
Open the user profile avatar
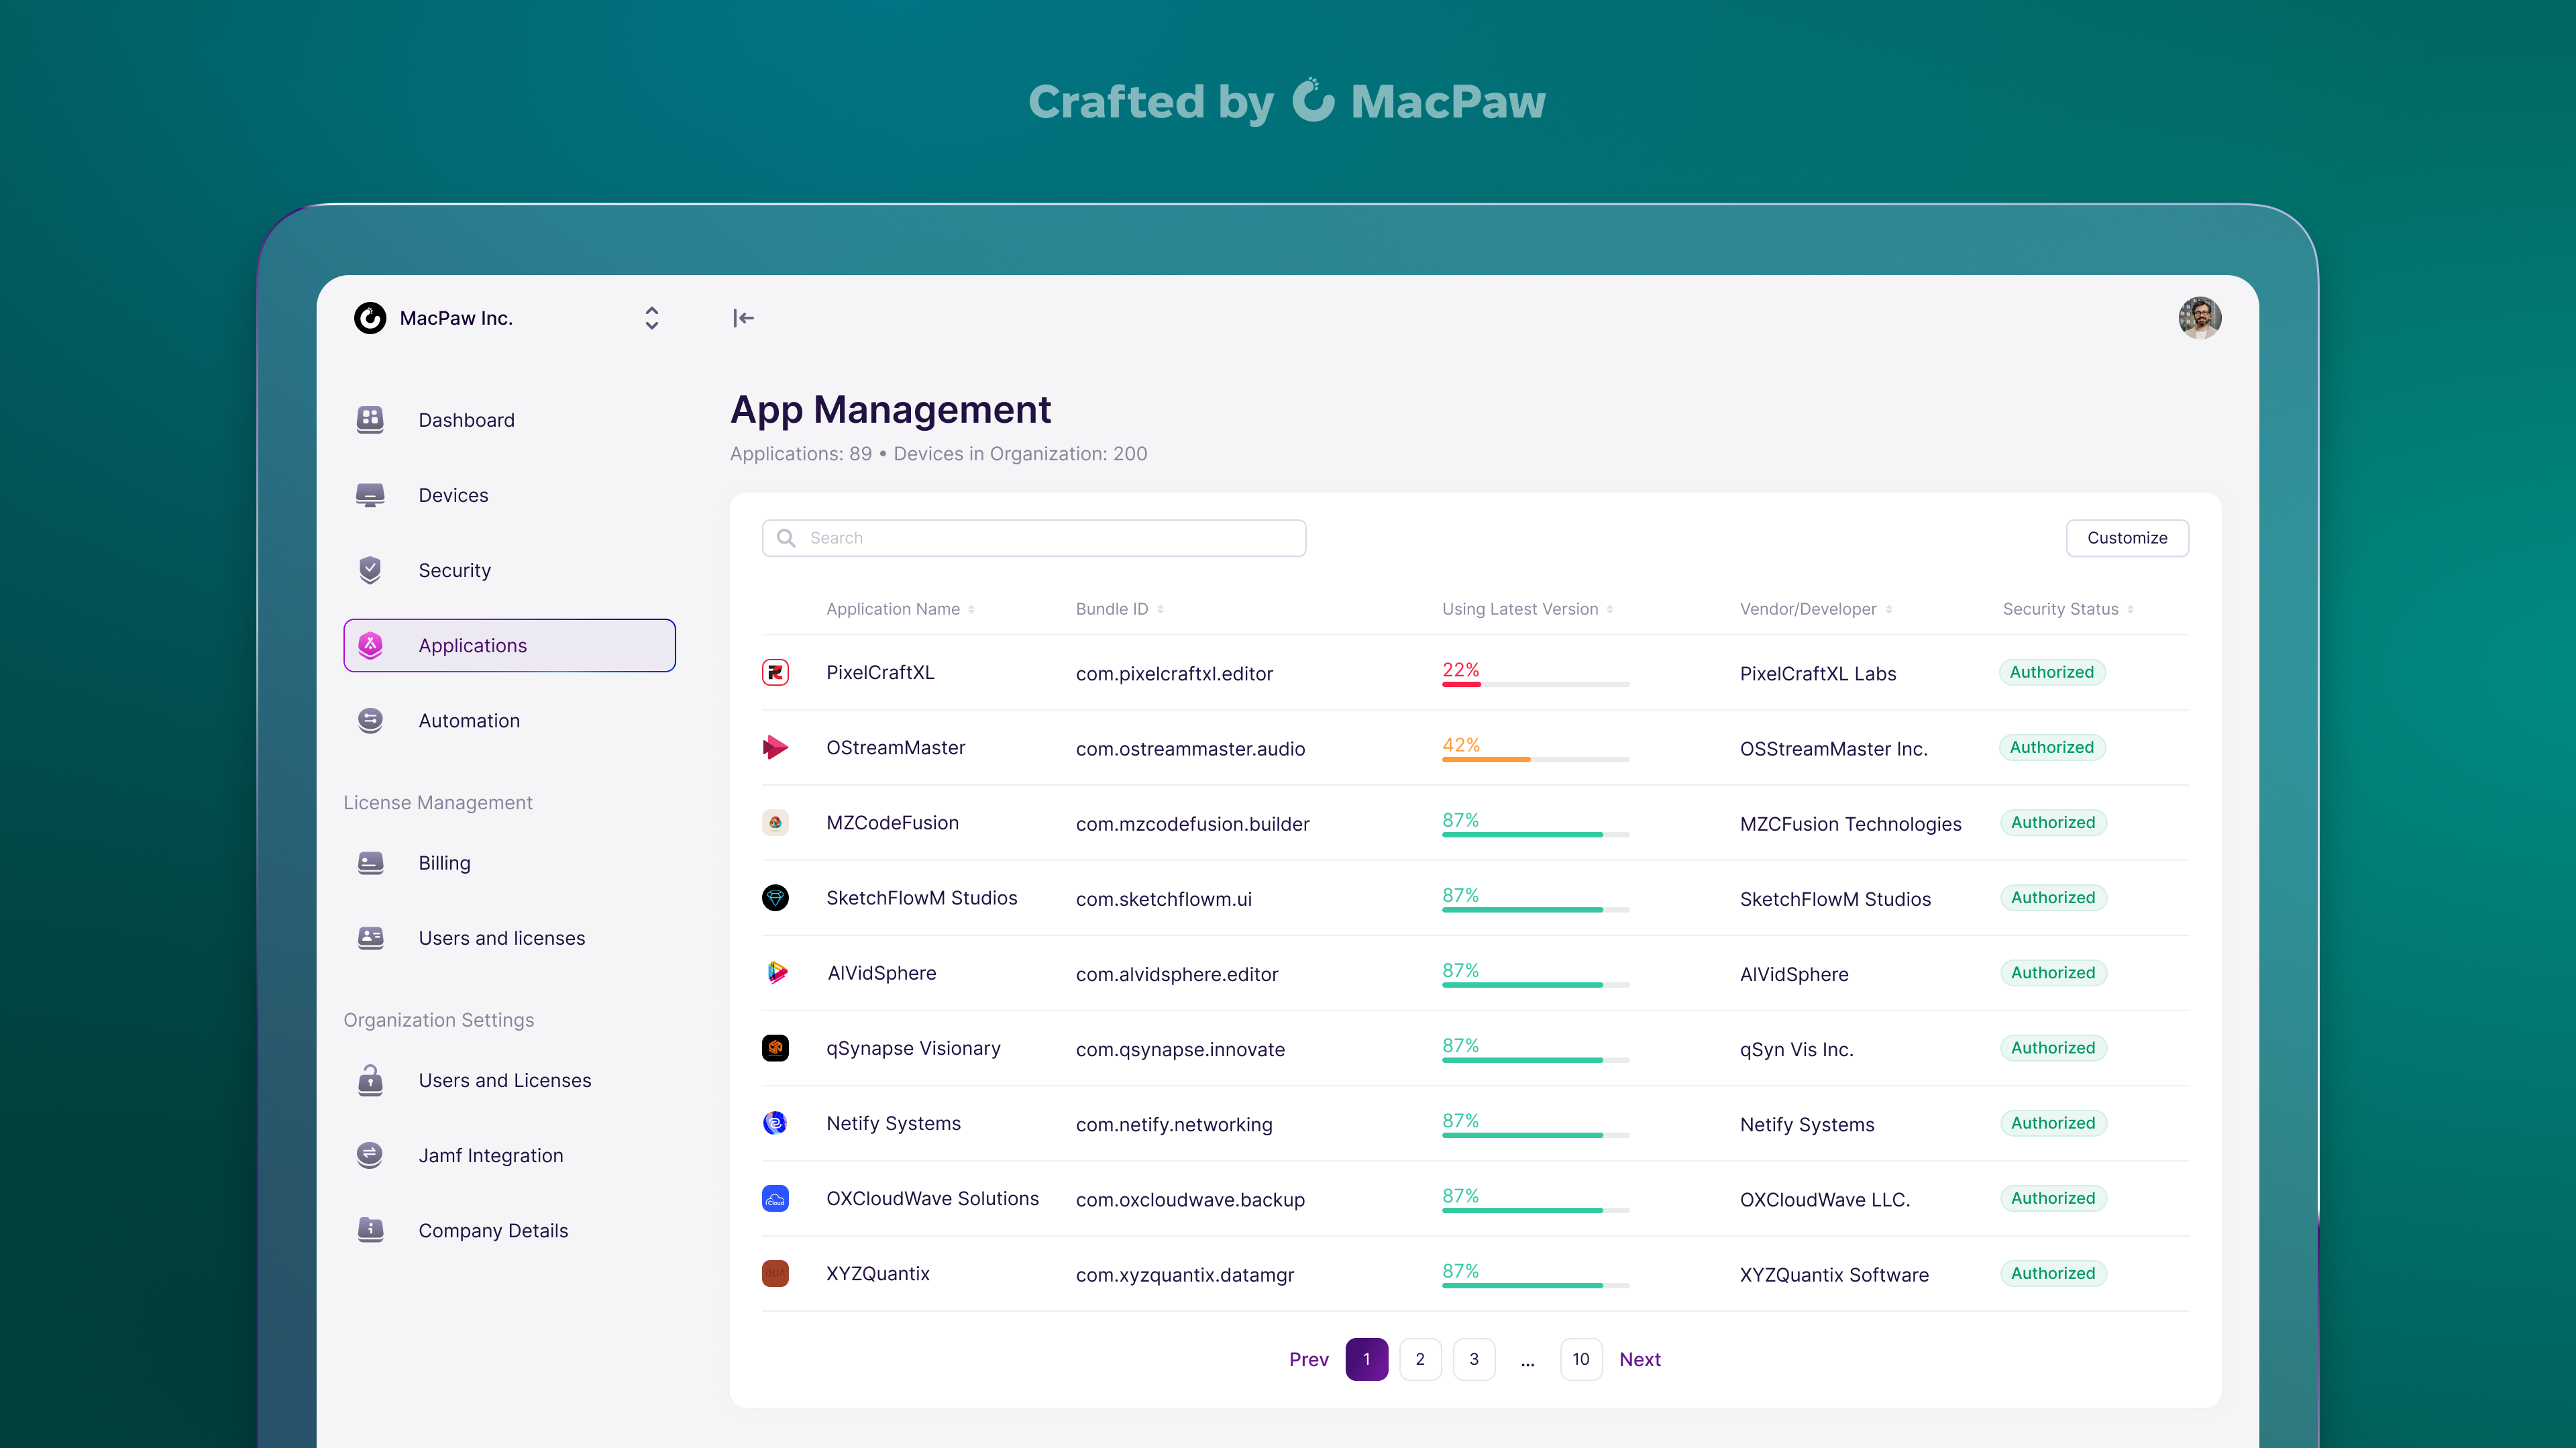2199,318
